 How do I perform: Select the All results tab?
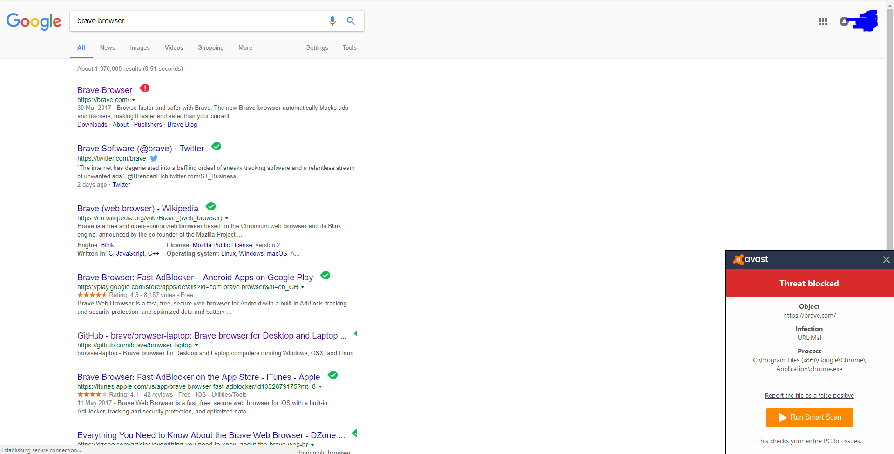coord(81,48)
